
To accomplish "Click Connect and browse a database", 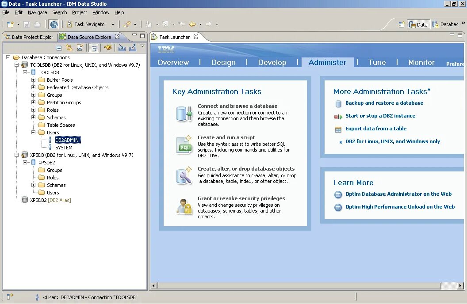I will click(237, 106).
